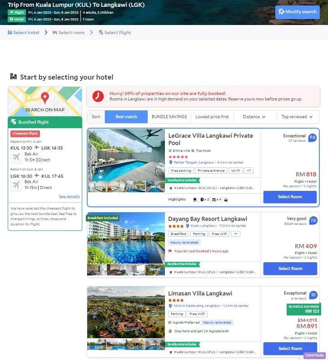Open Modify search
This screenshot has height=360, width=328.
298,12
